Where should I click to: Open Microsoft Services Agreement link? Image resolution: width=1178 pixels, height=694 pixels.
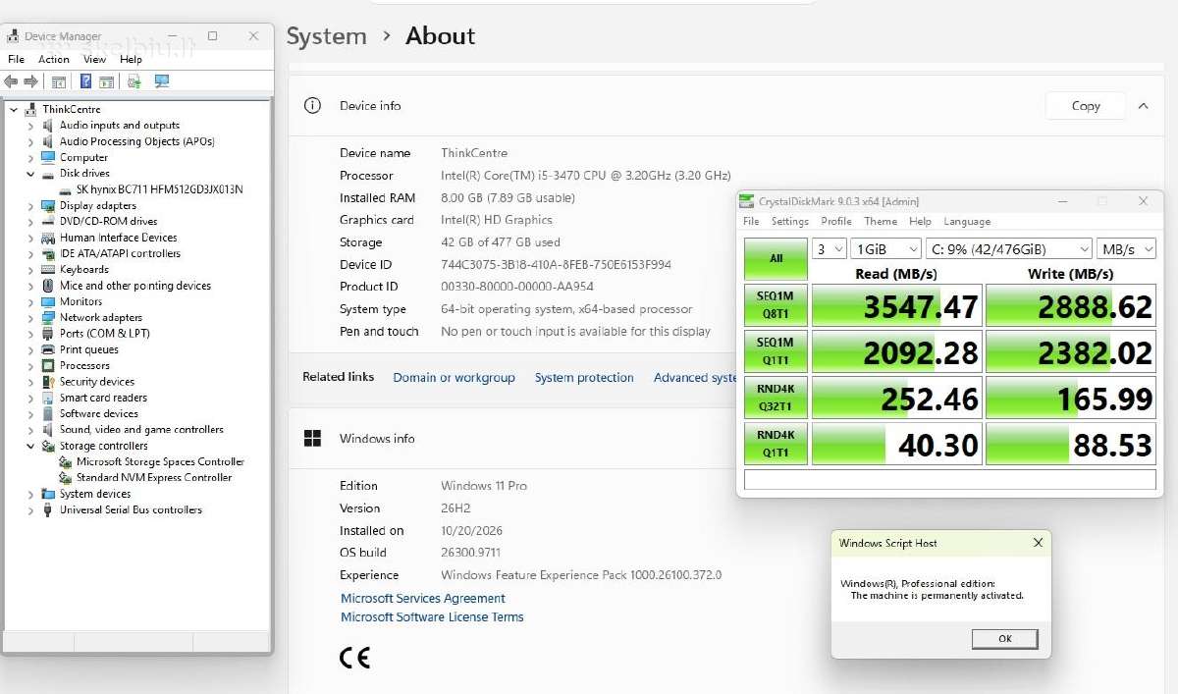pos(423,599)
